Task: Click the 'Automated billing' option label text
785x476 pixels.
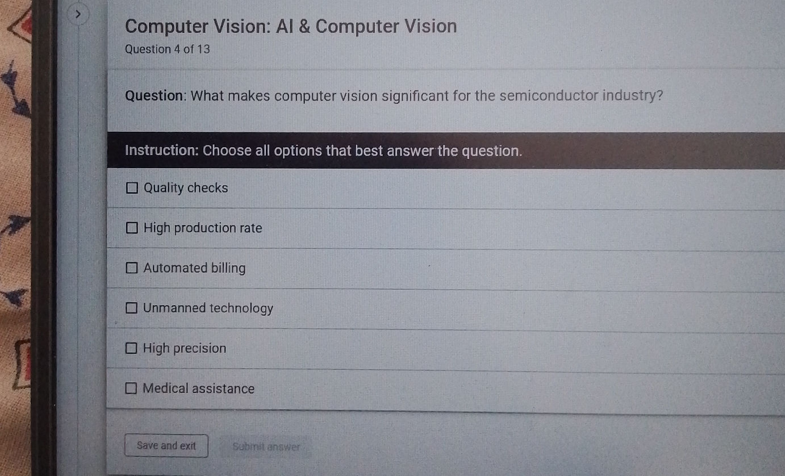Action: tap(194, 268)
